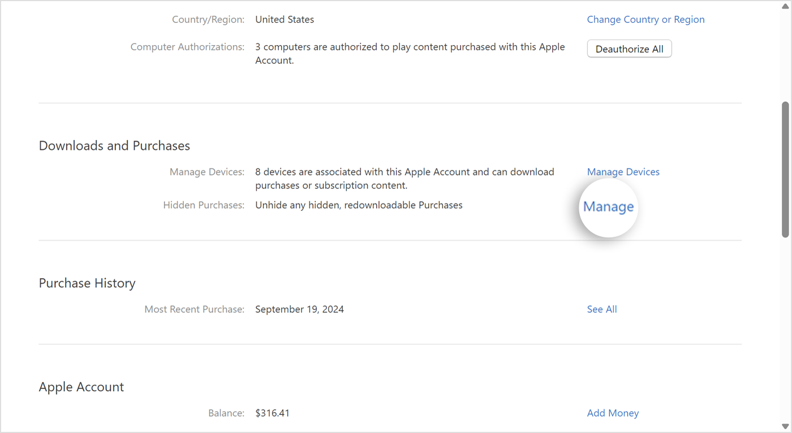Screen dimensions: 792x433
Task: Select the Purchase History heading
Action: 87,283
